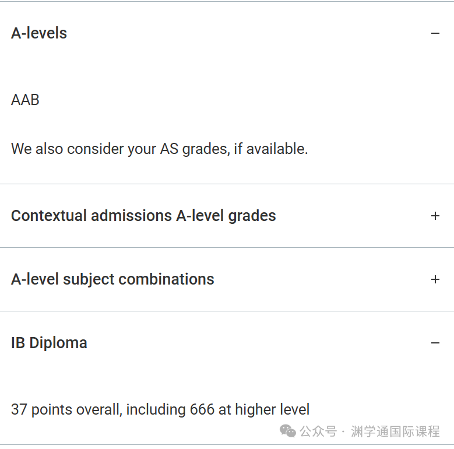Click the WeChat logo in watermark
This screenshot has width=454, height=449.
288,431
